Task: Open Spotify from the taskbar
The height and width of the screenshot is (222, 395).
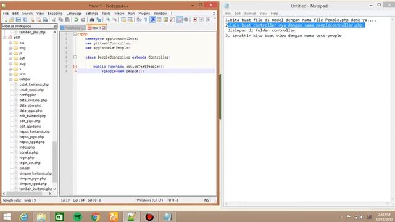Action: [x=78, y=216]
